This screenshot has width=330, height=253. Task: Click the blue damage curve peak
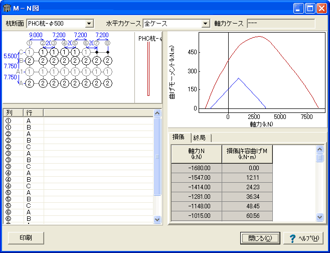(238, 78)
